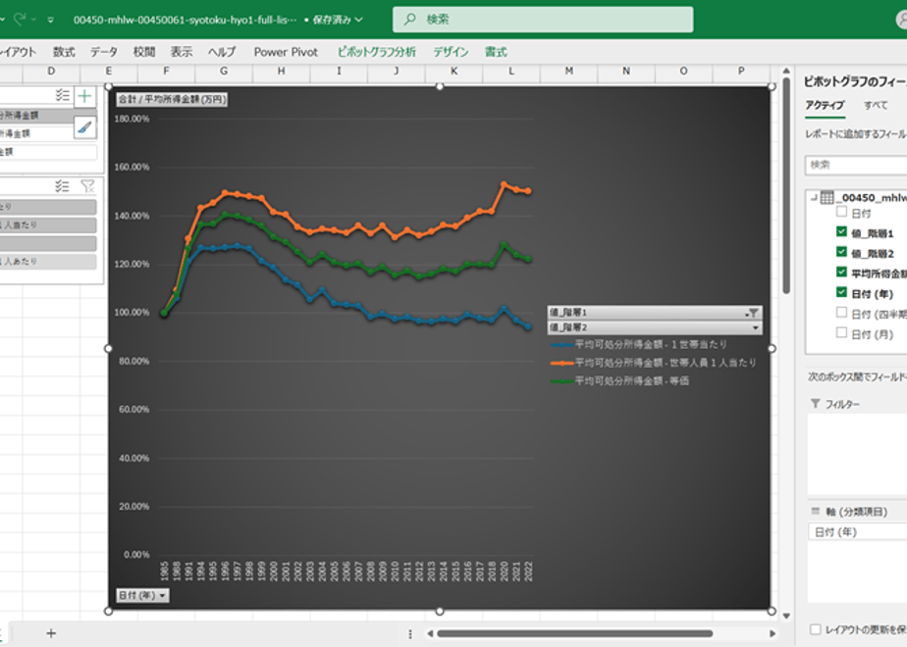Click the up arrow of the sheet's vertical scrollbar
The image size is (907, 647).
pyautogui.click(x=786, y=71)
